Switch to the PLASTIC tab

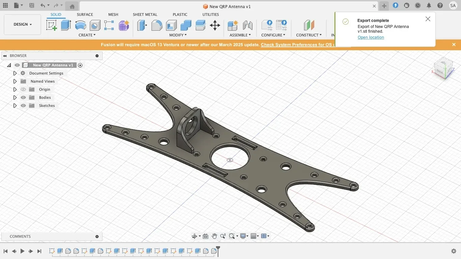pos(180,15)
